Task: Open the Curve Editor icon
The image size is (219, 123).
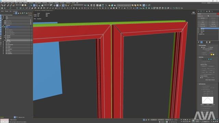Action: pyautogui.click(x=100, y=5)
